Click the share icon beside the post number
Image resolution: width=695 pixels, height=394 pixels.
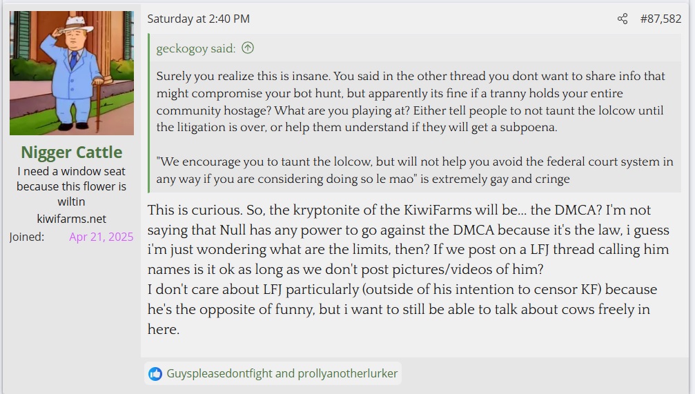click(623, 19)
